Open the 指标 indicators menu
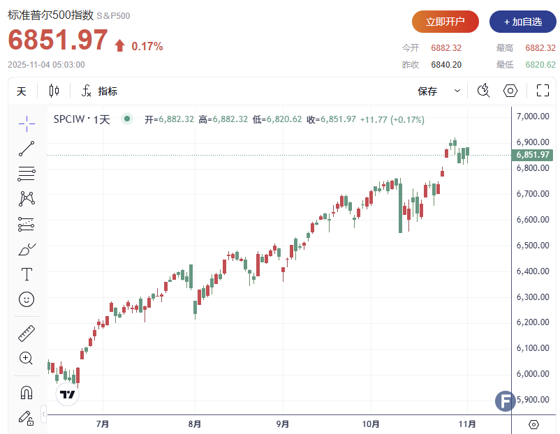Viewport: 560px width, 434px height. [100, 91]
